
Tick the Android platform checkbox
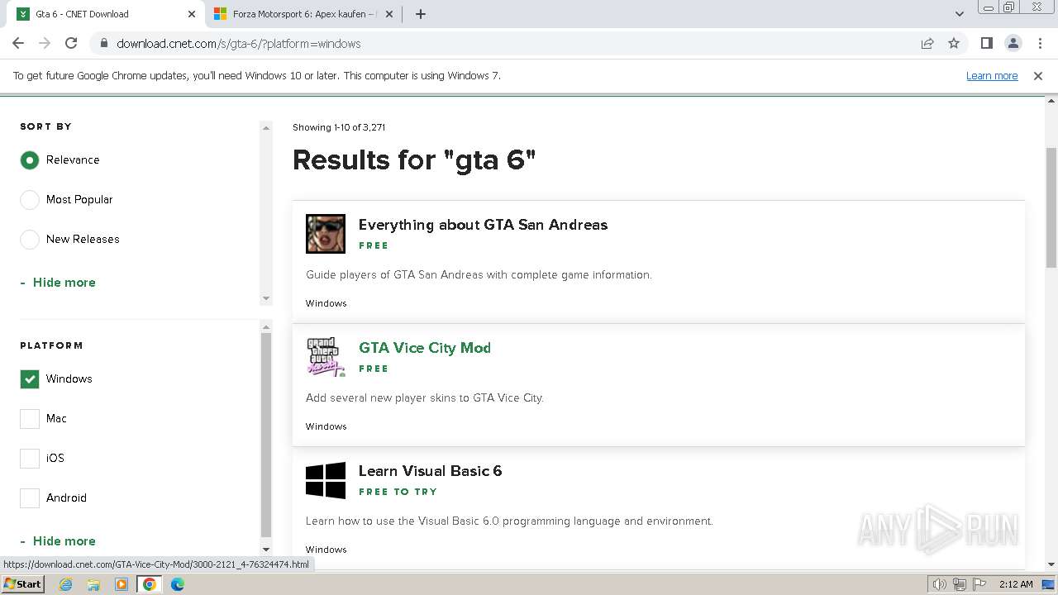pos(30,497)
